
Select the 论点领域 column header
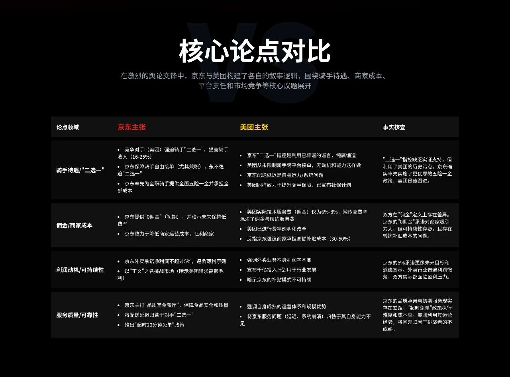point(68,127)
